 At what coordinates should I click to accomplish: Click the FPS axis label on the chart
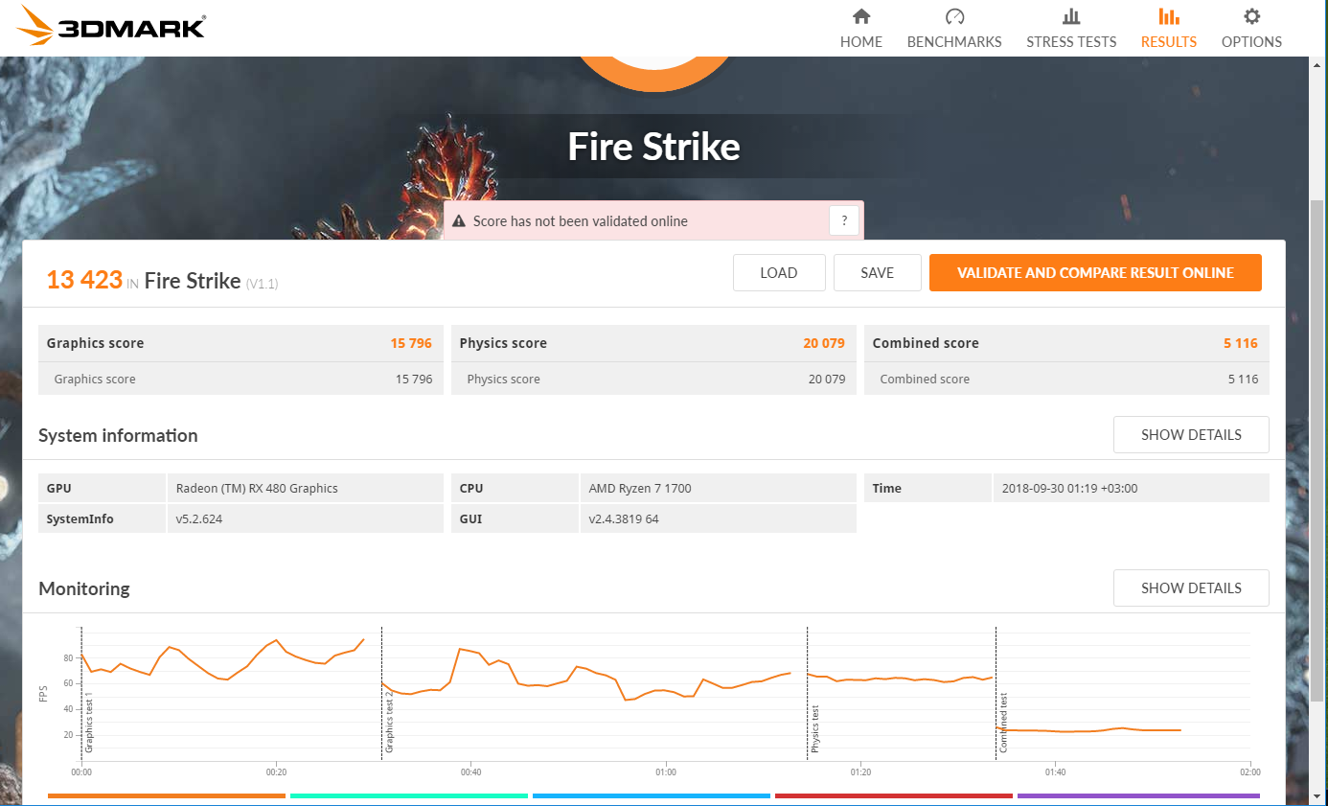[x=44, y=692]
